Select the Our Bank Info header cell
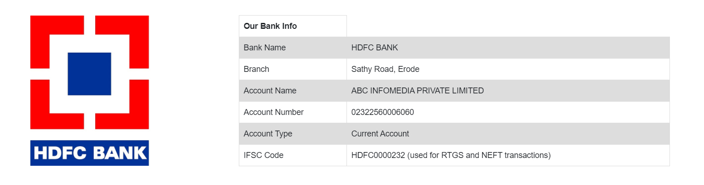The image size is (704, 185). 293,26
